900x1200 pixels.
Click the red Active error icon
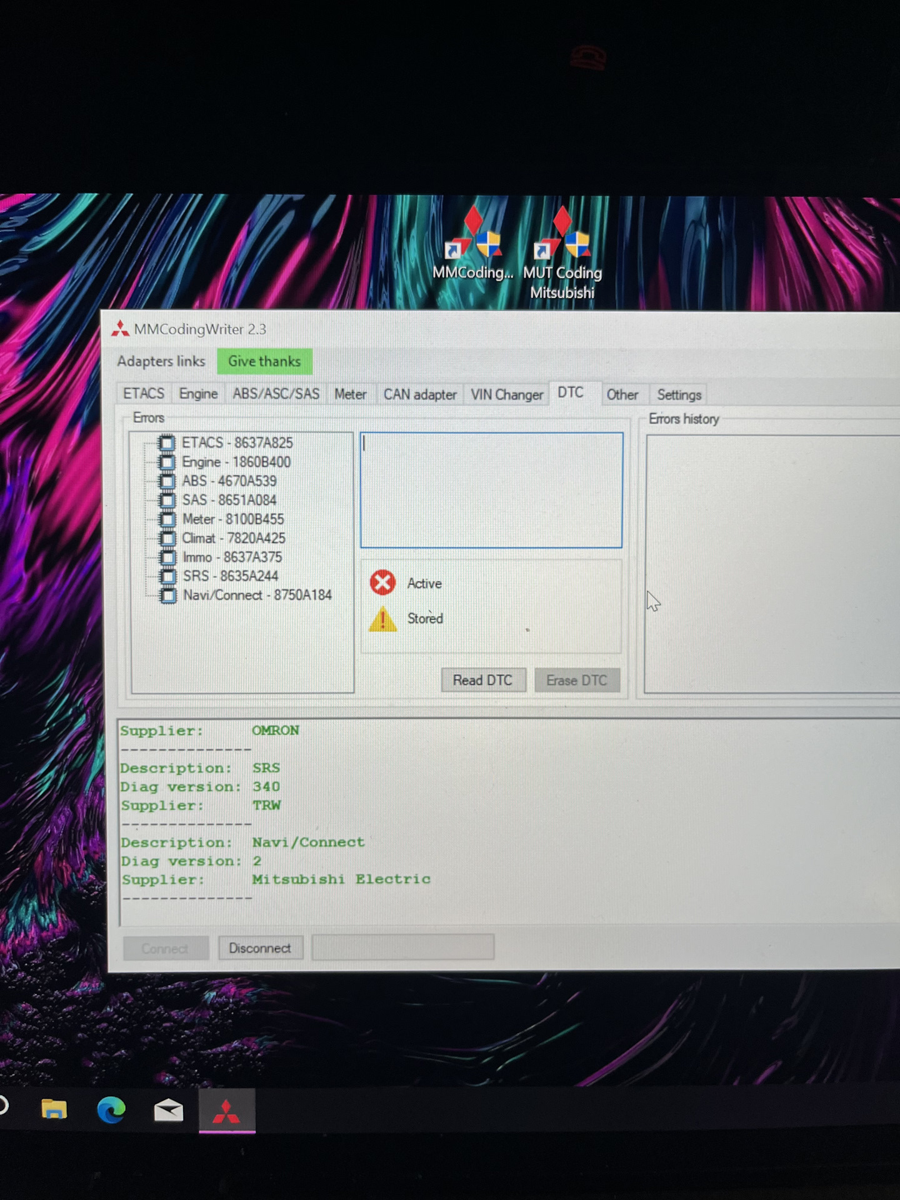(382, 582)
